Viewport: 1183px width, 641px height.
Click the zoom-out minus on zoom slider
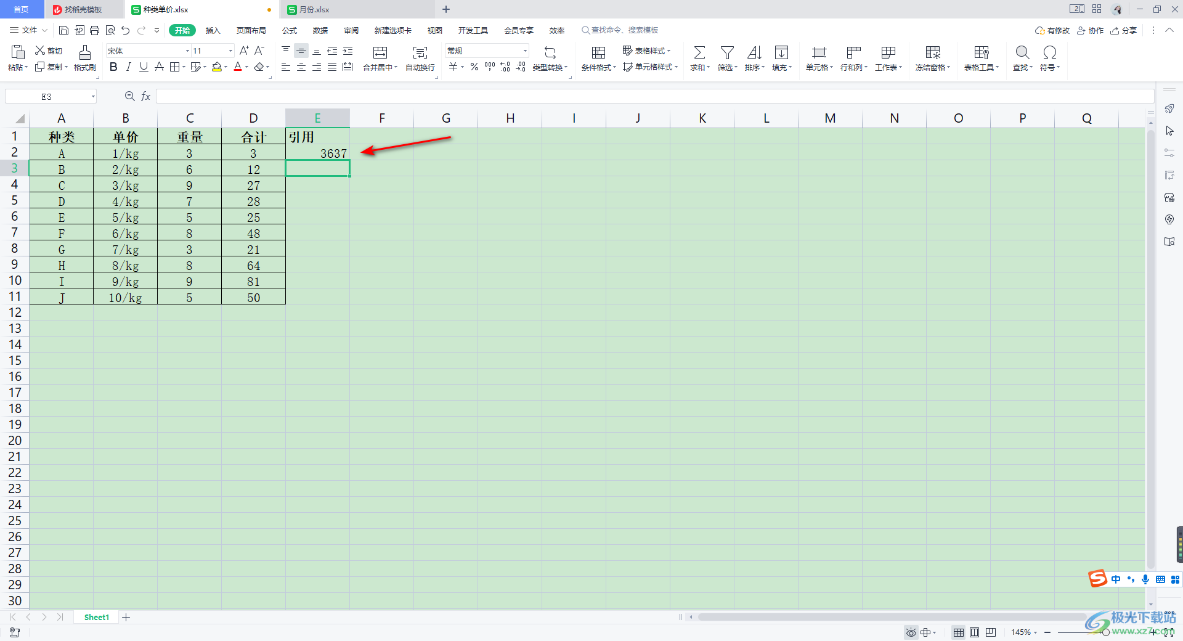coord(1047,632)
